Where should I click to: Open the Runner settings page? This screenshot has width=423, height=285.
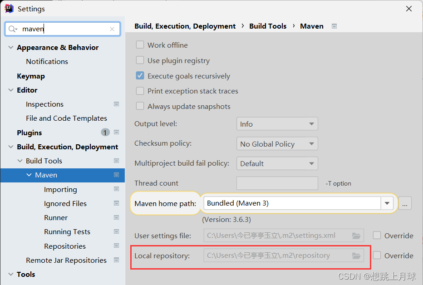56,217
